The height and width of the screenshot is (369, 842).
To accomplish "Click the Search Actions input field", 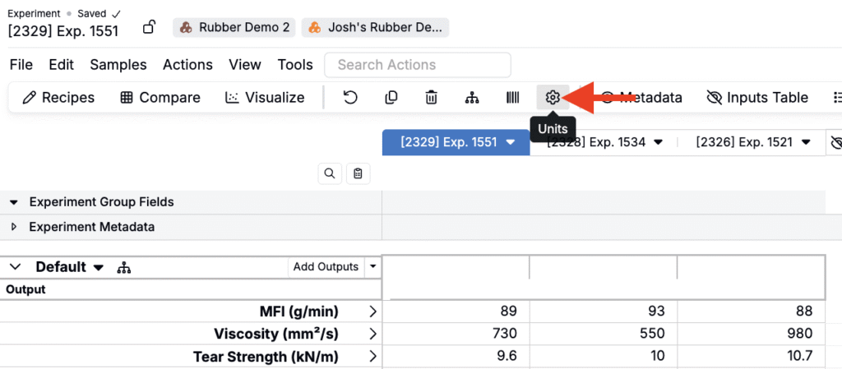I will click(x=418, y=65).
